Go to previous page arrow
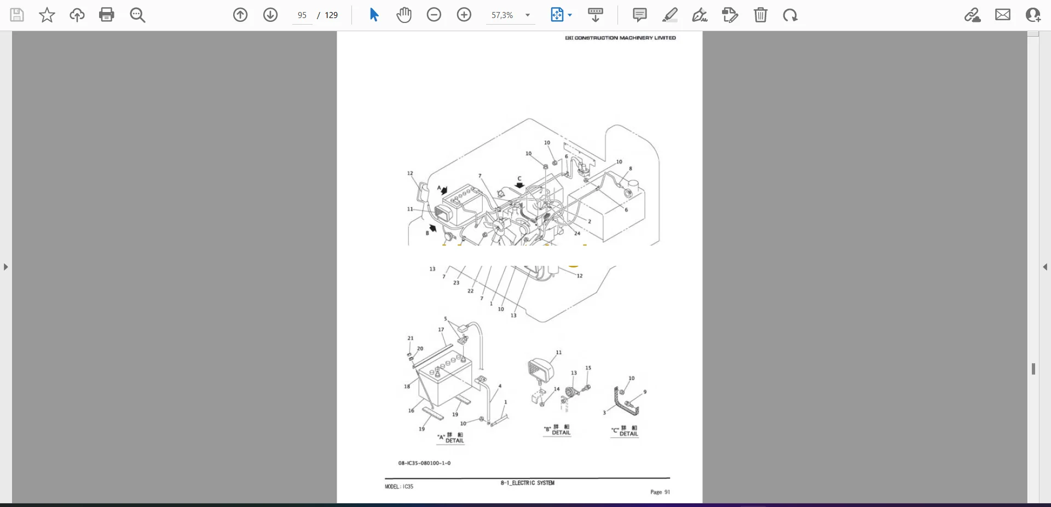Image resolution: width=1051 pixels, height=507 pixels. click(x=240, y=15)
